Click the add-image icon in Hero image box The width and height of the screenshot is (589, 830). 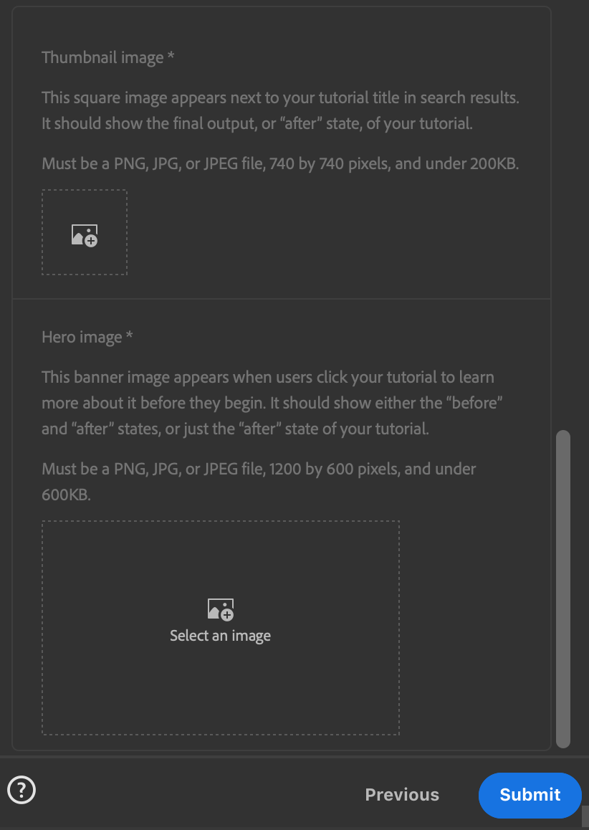[220, 610]
